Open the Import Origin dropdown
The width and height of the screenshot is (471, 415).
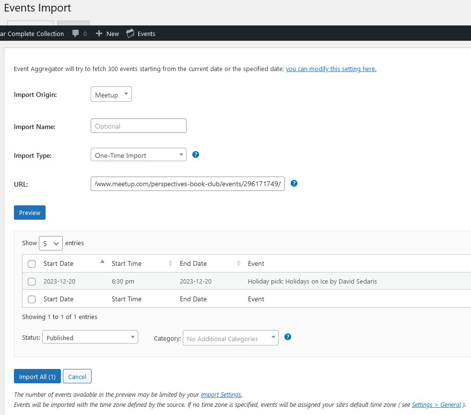pyautogui.click(x=111, y=94)
